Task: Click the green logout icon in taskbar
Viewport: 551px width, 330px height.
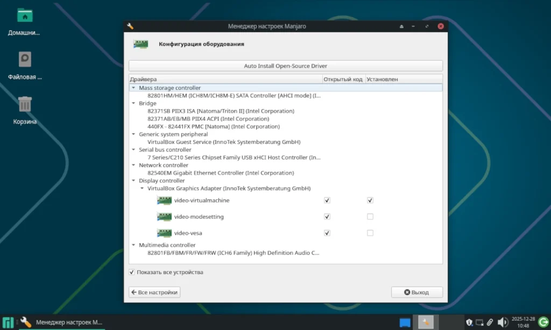Action: [x=543, y=322]
